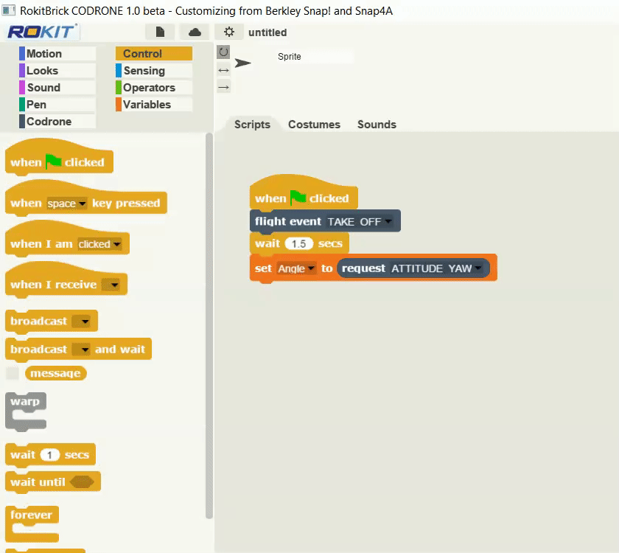Click the 'when flag clicked' palette block
Image resolution: width=619 pixels, height=553 pixels.
59,157
